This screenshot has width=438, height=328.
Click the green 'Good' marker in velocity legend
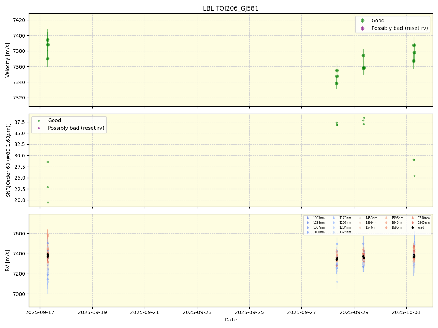point(362,21)
